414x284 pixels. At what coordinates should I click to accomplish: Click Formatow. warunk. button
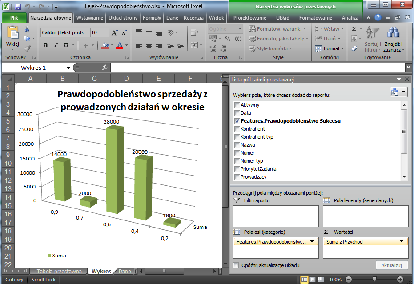277,29
